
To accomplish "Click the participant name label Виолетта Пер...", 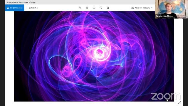I will tap(164, 16).
